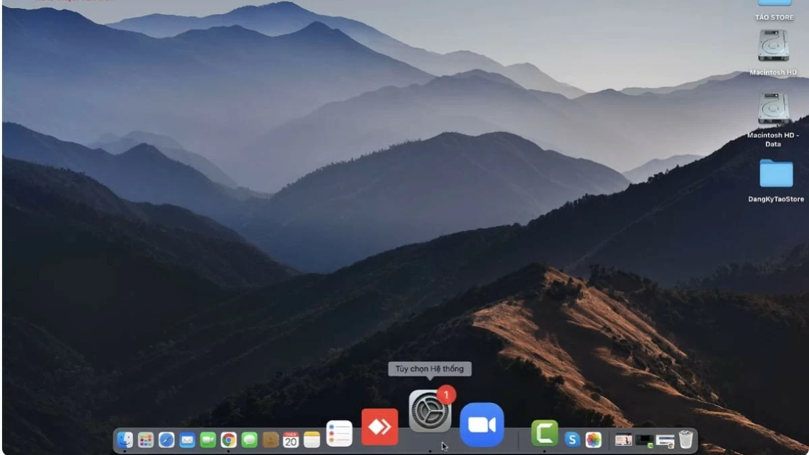Launch Camtasia from the dock
809x455 pixels.
(x=544, y=433)
